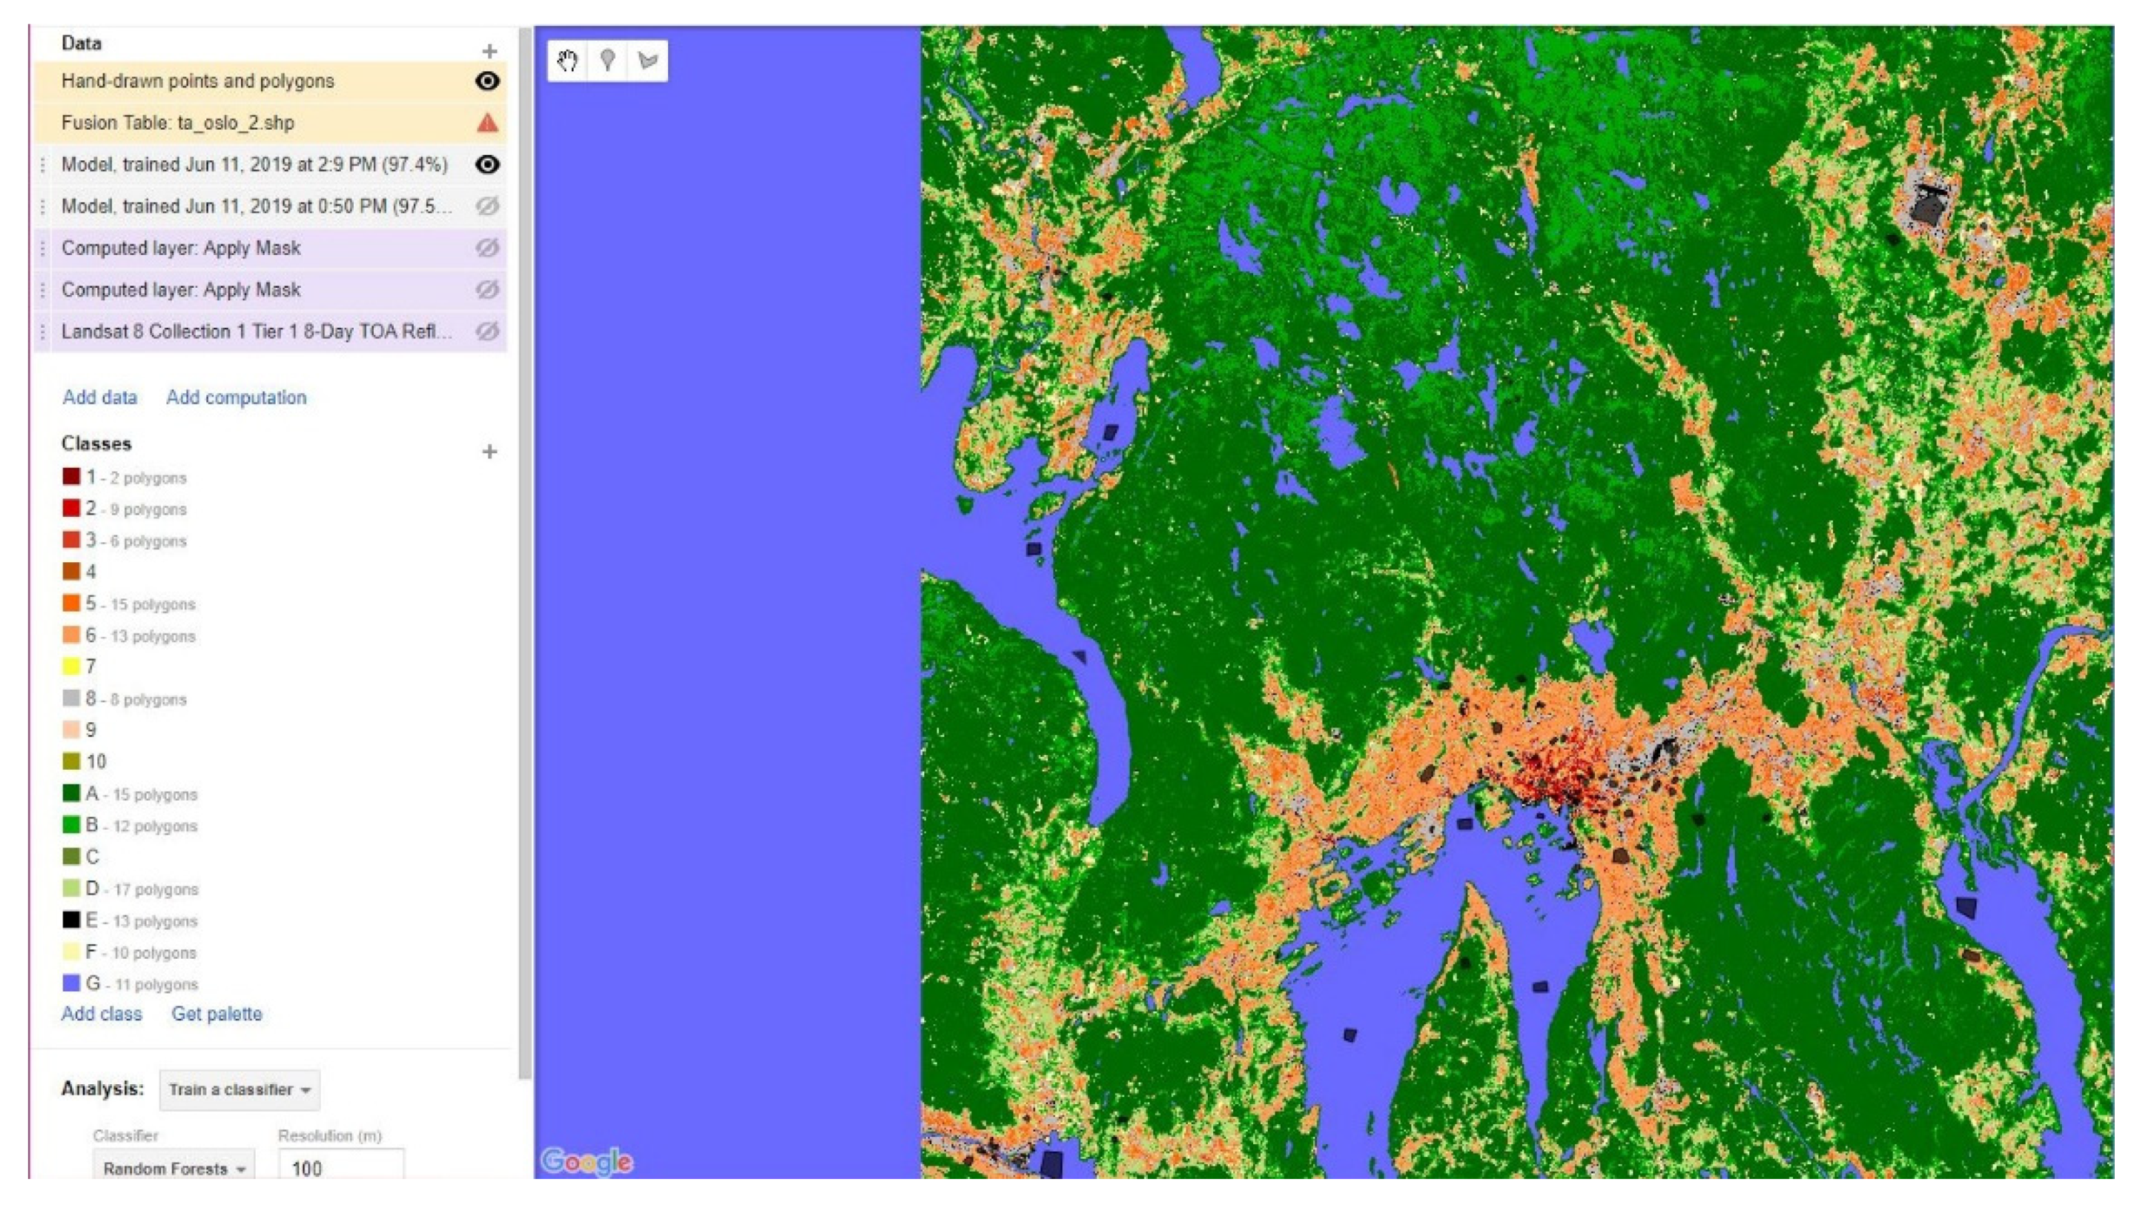Click the Resolution input field

(340, 1167)
